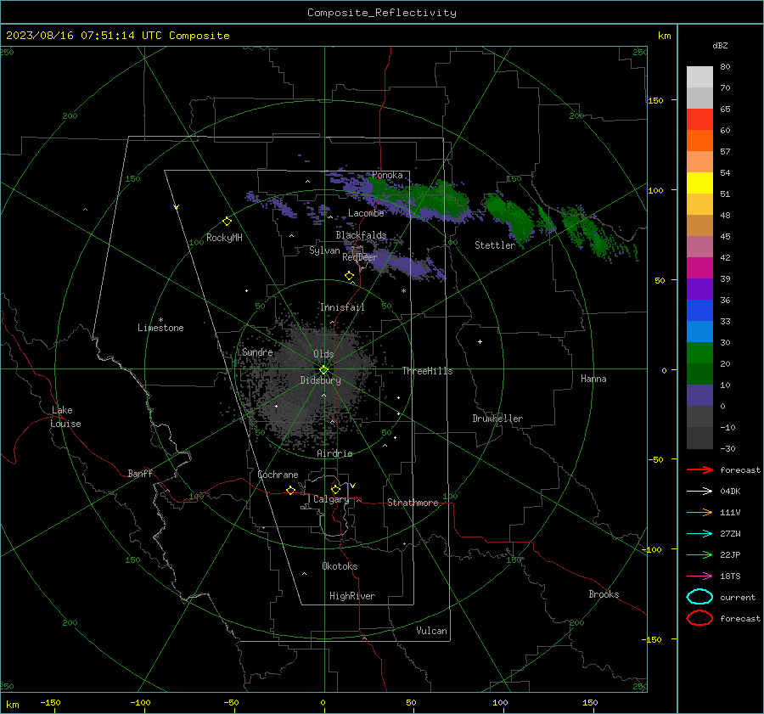Click the red forecast ellipse icon
The height and width of the screenshot is (714, 764).
(x=699, y=618)
